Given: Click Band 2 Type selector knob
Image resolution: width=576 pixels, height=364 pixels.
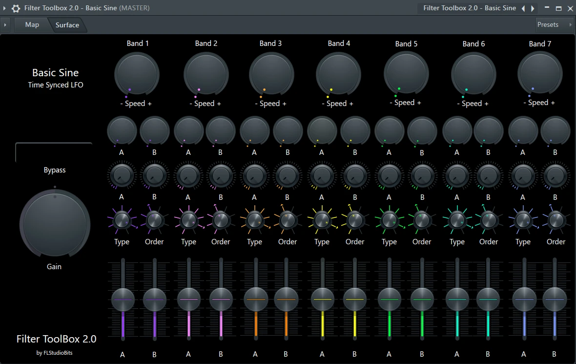Looking at the screenshot, I should pyautogui.click(x=189, y=220).
